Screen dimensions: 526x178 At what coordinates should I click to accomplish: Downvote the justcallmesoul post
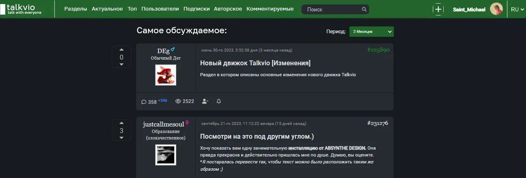[x=122, y=138]
